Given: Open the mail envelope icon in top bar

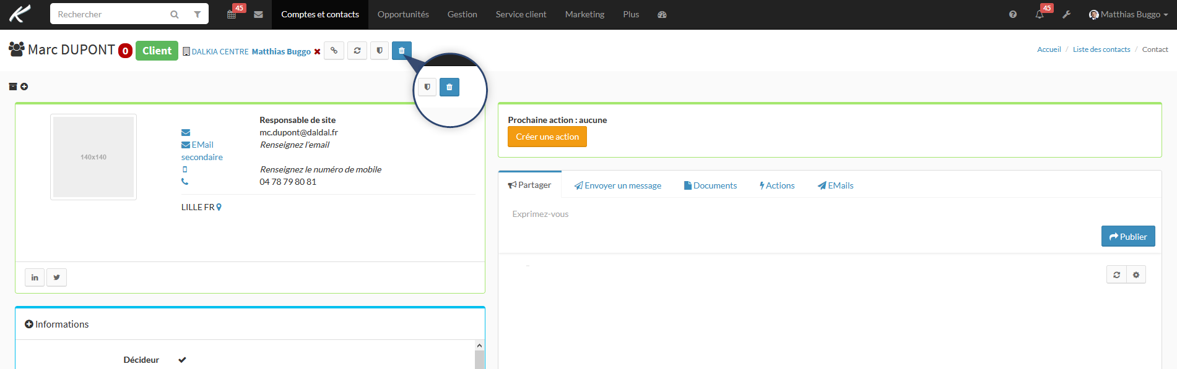Looking at the screenshot, I should pyautogui.click(x=259, y=14).
